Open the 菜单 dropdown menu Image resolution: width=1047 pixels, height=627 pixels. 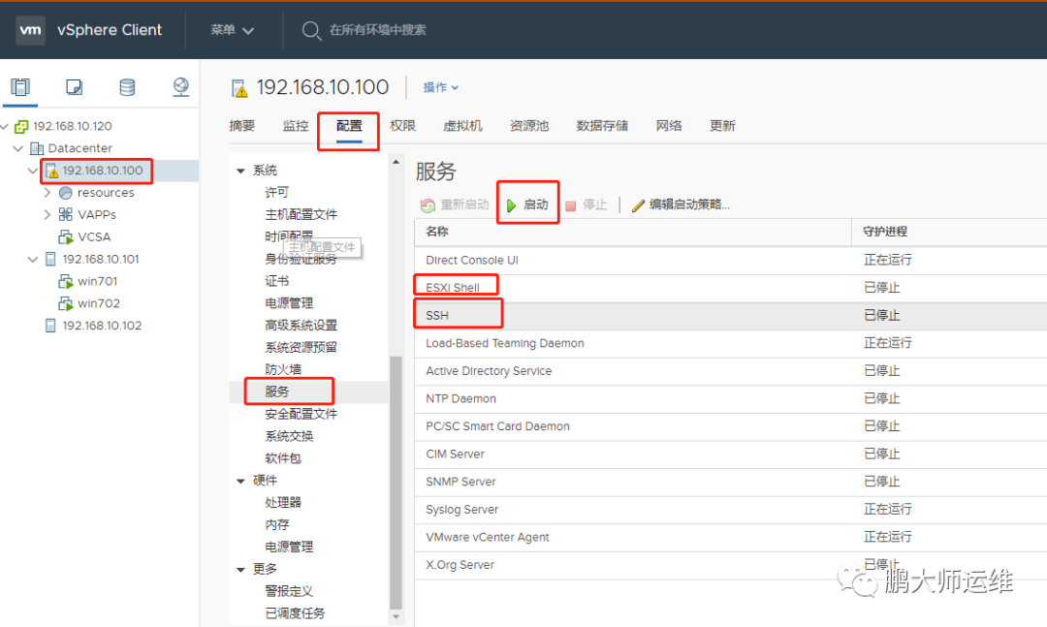point(233,30)
